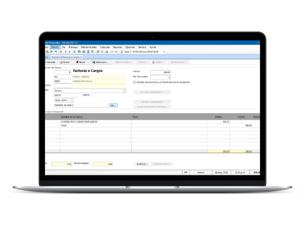Viewport: 305px width, 225px height.
Task: Jump to last record icon
Action: coord(74,52)
